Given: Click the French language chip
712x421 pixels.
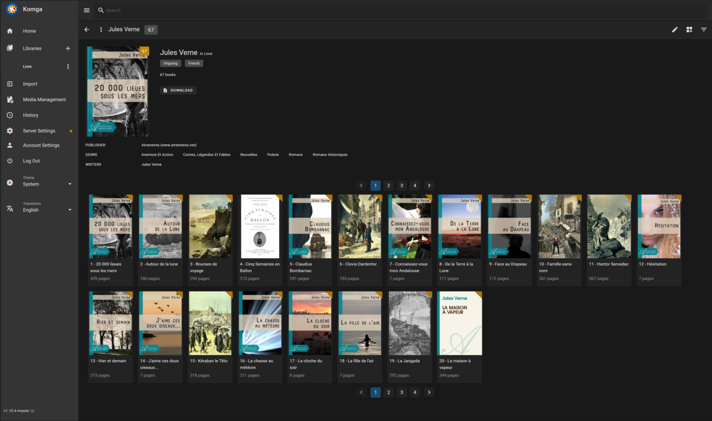Looking at the screenshot, I should click(194, 63).
